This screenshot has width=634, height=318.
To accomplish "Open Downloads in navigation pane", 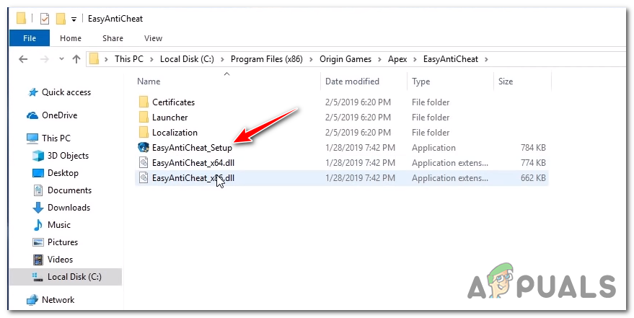I will point(69,208).
